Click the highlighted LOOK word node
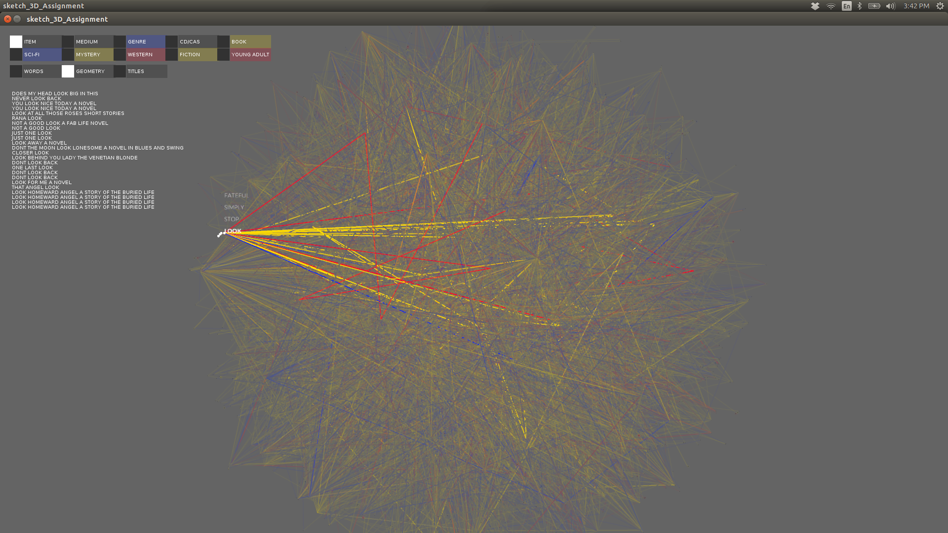 [x=232, y=231]
